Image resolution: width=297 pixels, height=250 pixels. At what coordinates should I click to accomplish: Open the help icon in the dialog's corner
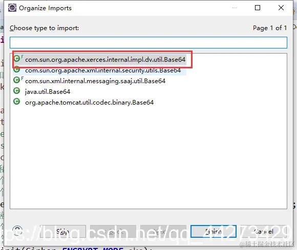(x=17, y=231)
